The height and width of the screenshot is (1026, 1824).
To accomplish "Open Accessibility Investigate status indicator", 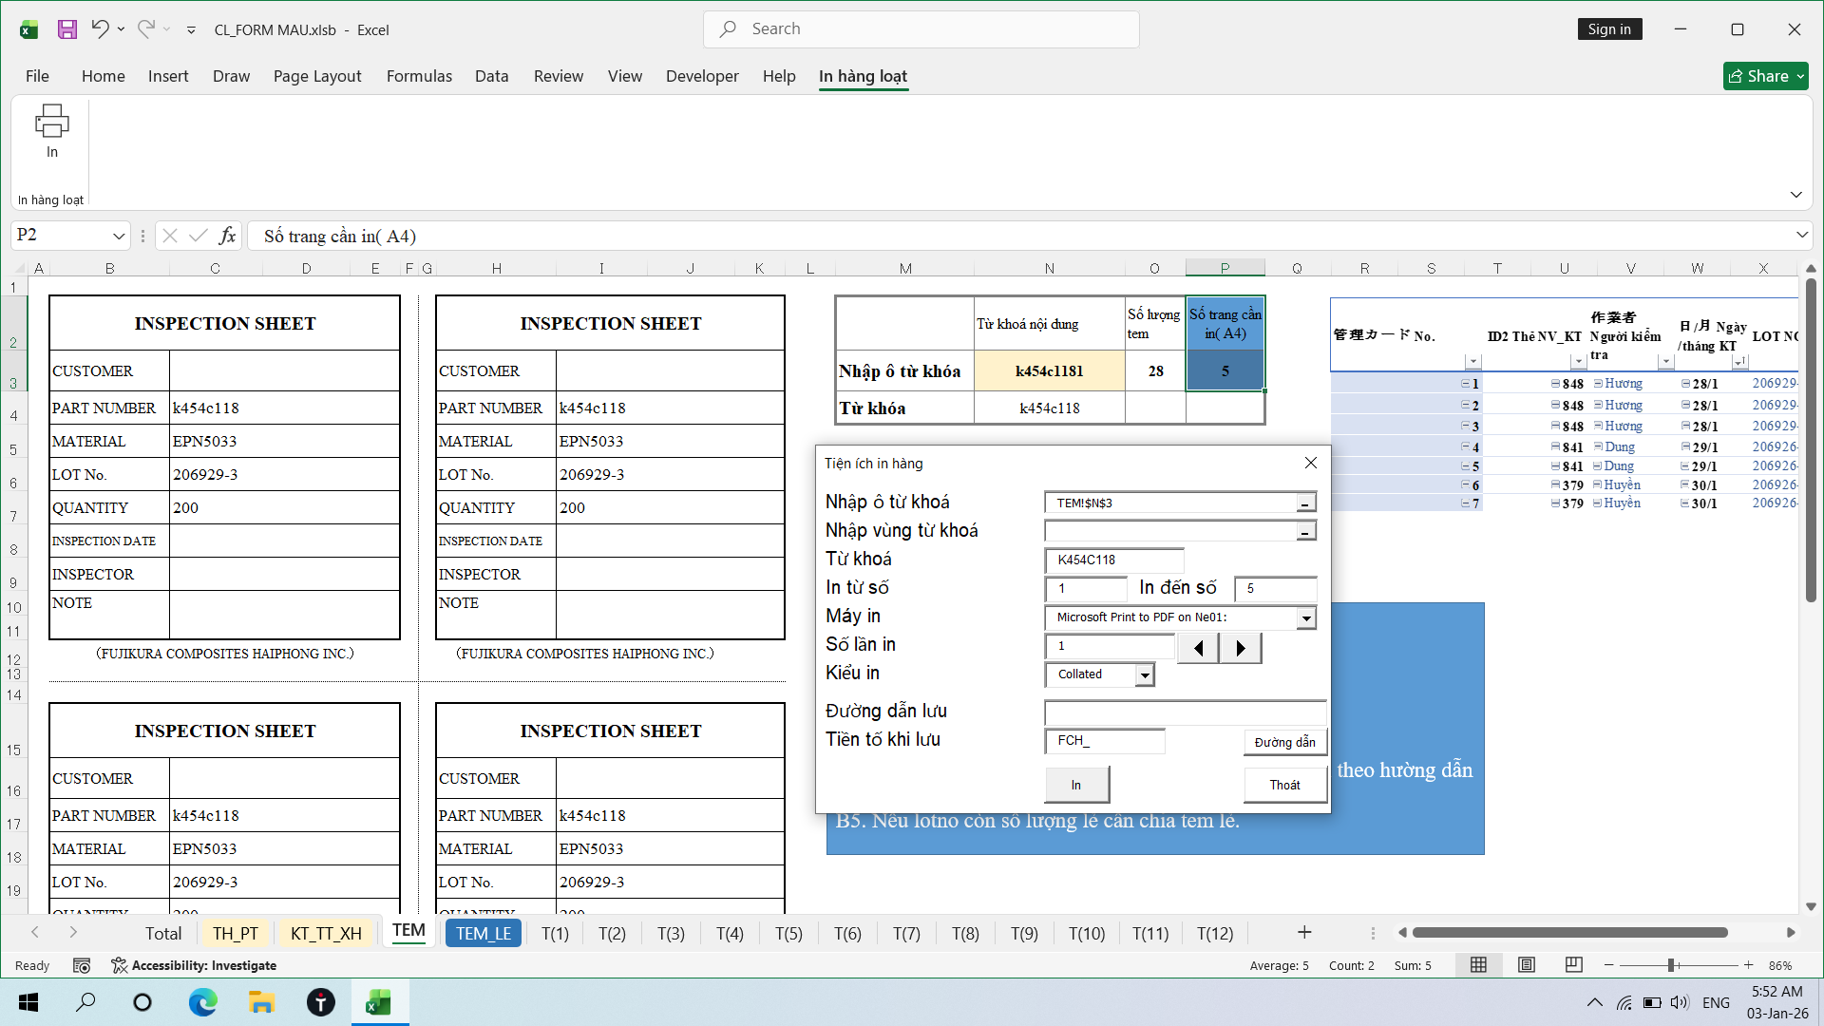I will point(194,965).
